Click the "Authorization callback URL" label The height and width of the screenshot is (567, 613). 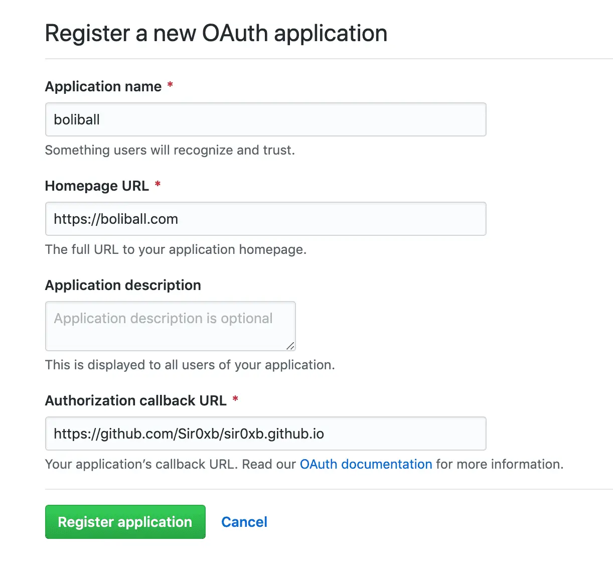coord(136,400)
